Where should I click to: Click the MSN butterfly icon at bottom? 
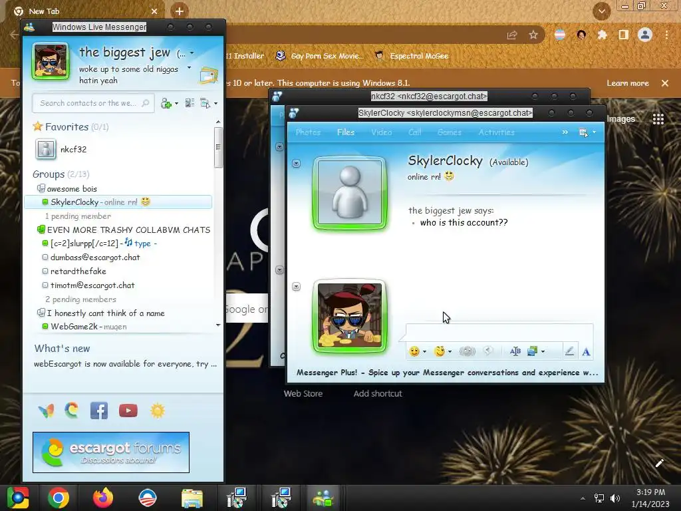pyautogui.click(x=46, y=411)
